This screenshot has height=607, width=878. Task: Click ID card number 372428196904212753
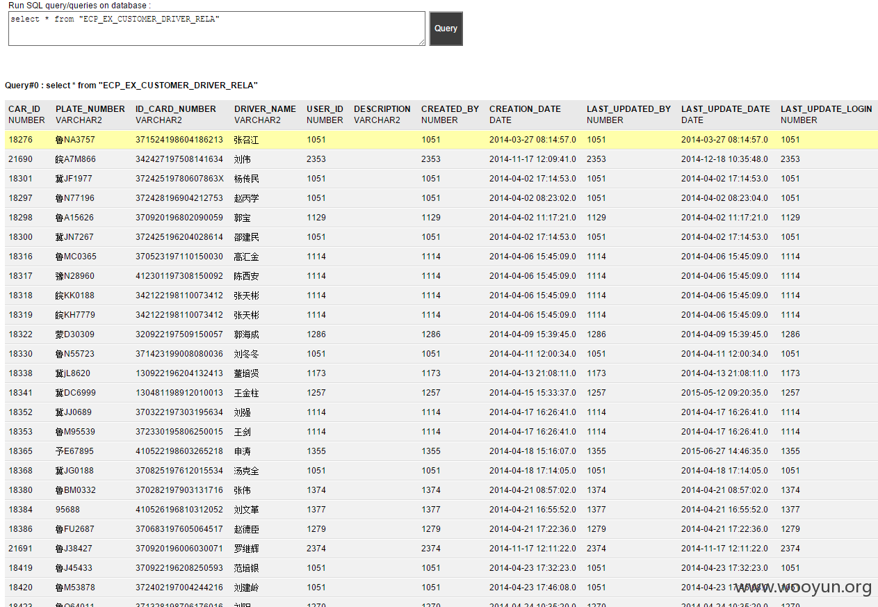(179, 198)
